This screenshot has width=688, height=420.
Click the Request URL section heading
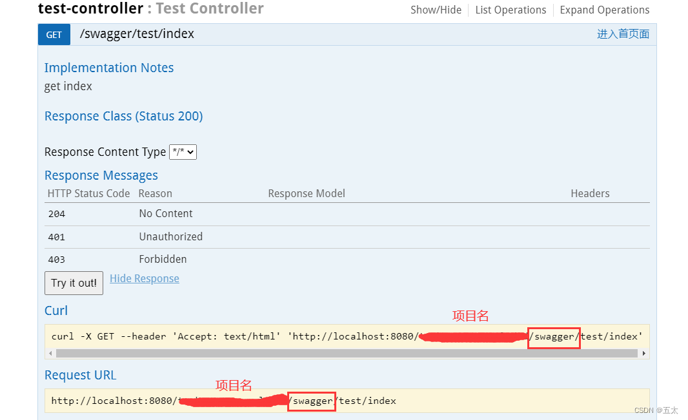click(80, 376)
